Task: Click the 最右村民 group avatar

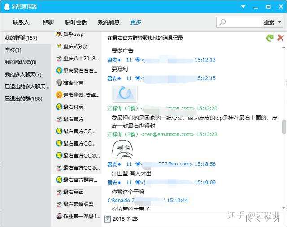Action: [x=59, y=107]
